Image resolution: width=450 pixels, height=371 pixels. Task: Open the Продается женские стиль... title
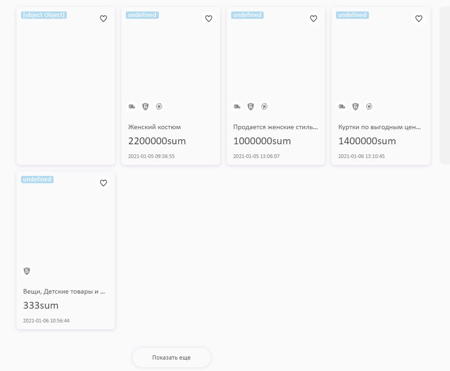[x=276, y=127]
